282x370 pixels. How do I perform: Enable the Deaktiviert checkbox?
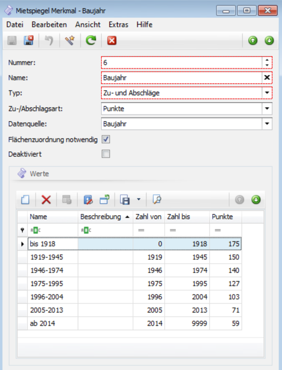tap(106, 154)
